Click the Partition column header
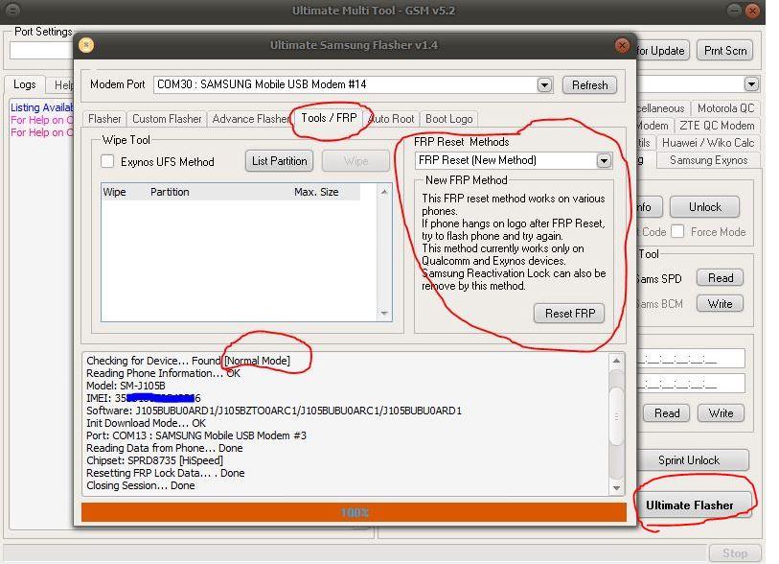Viewport: 779px width, 564px height. [170, 192]
